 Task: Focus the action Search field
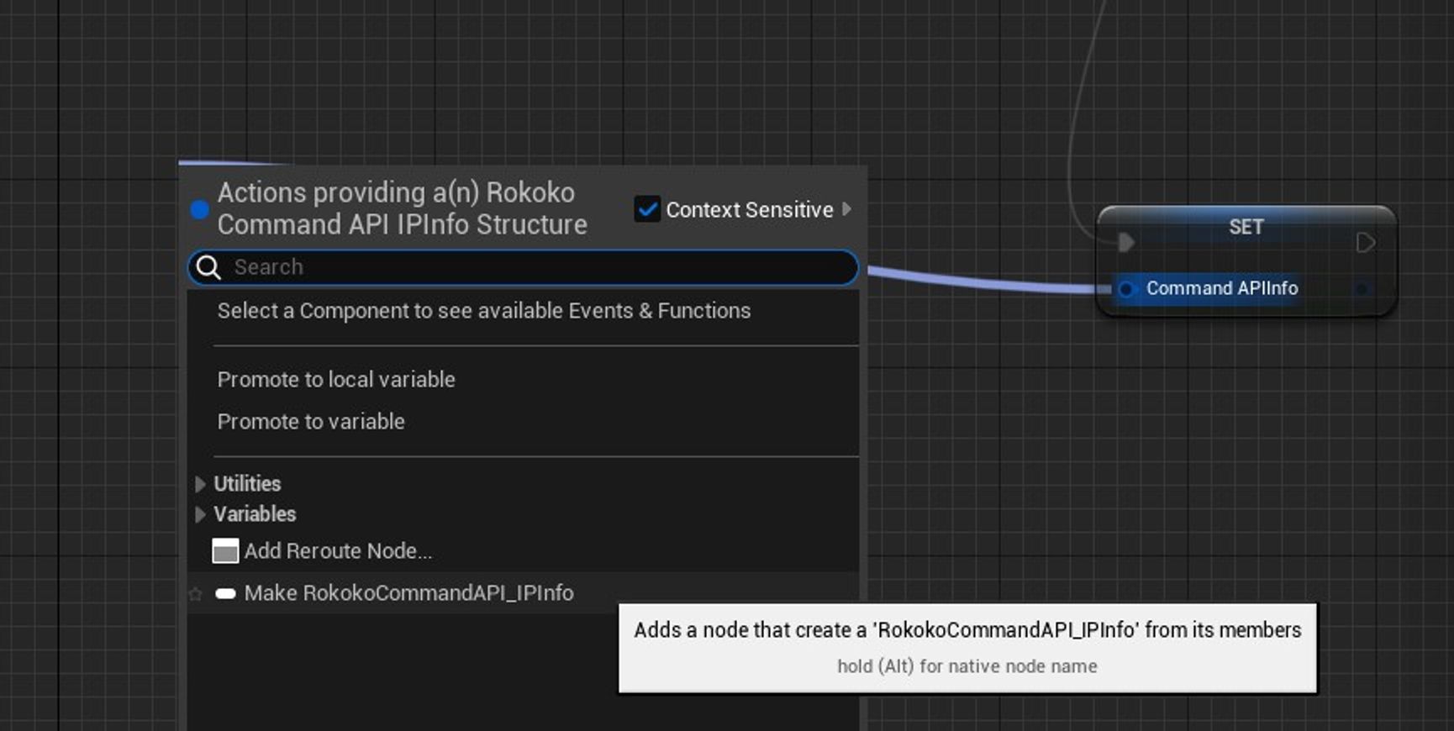(523, 267)
